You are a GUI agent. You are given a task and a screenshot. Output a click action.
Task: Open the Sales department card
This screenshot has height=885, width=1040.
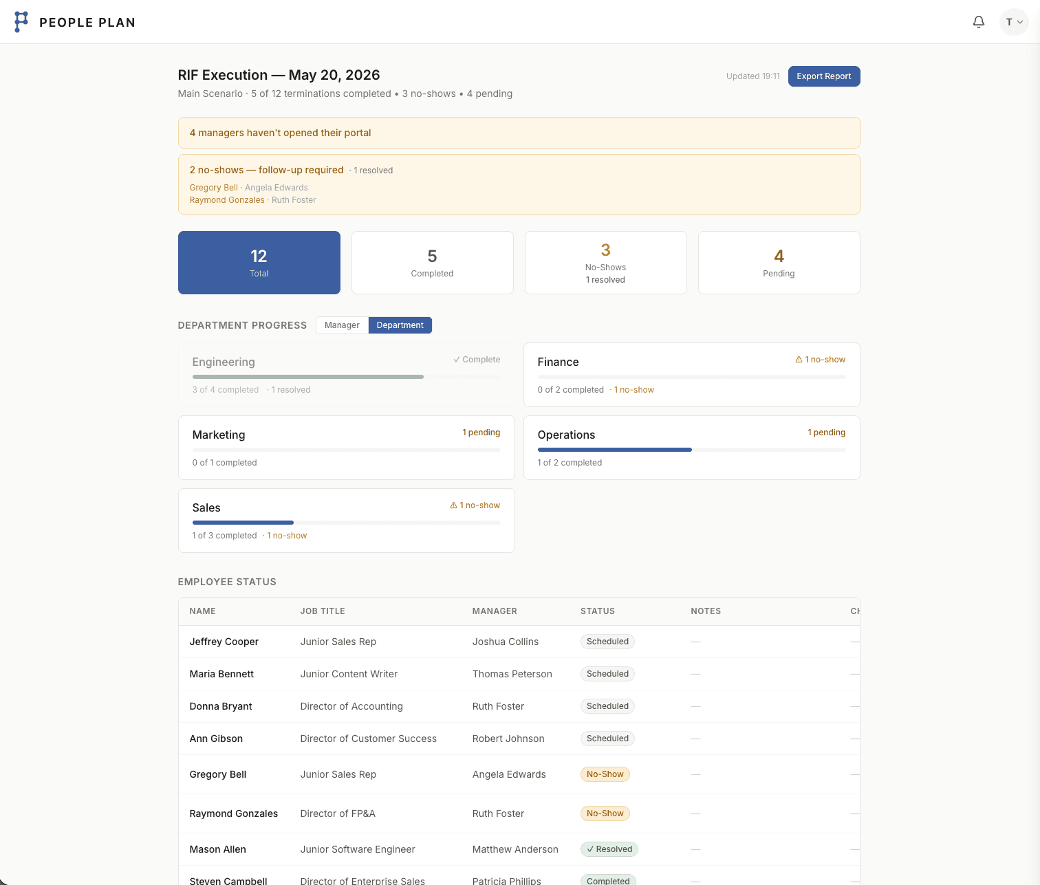pyautogui.click(x=347, y=521)
